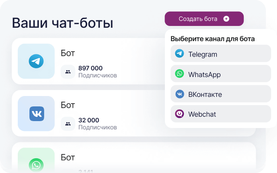Select WhatsApp channel option
Screen dimensions: 277x173
pyautogui.click(x=221, y=74)
